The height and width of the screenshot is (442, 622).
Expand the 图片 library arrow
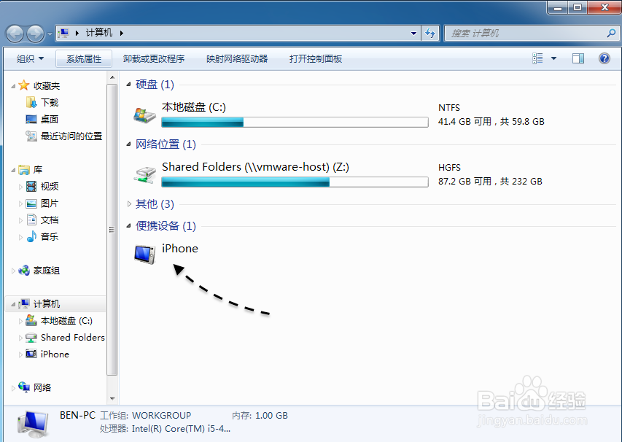[20, 203]
